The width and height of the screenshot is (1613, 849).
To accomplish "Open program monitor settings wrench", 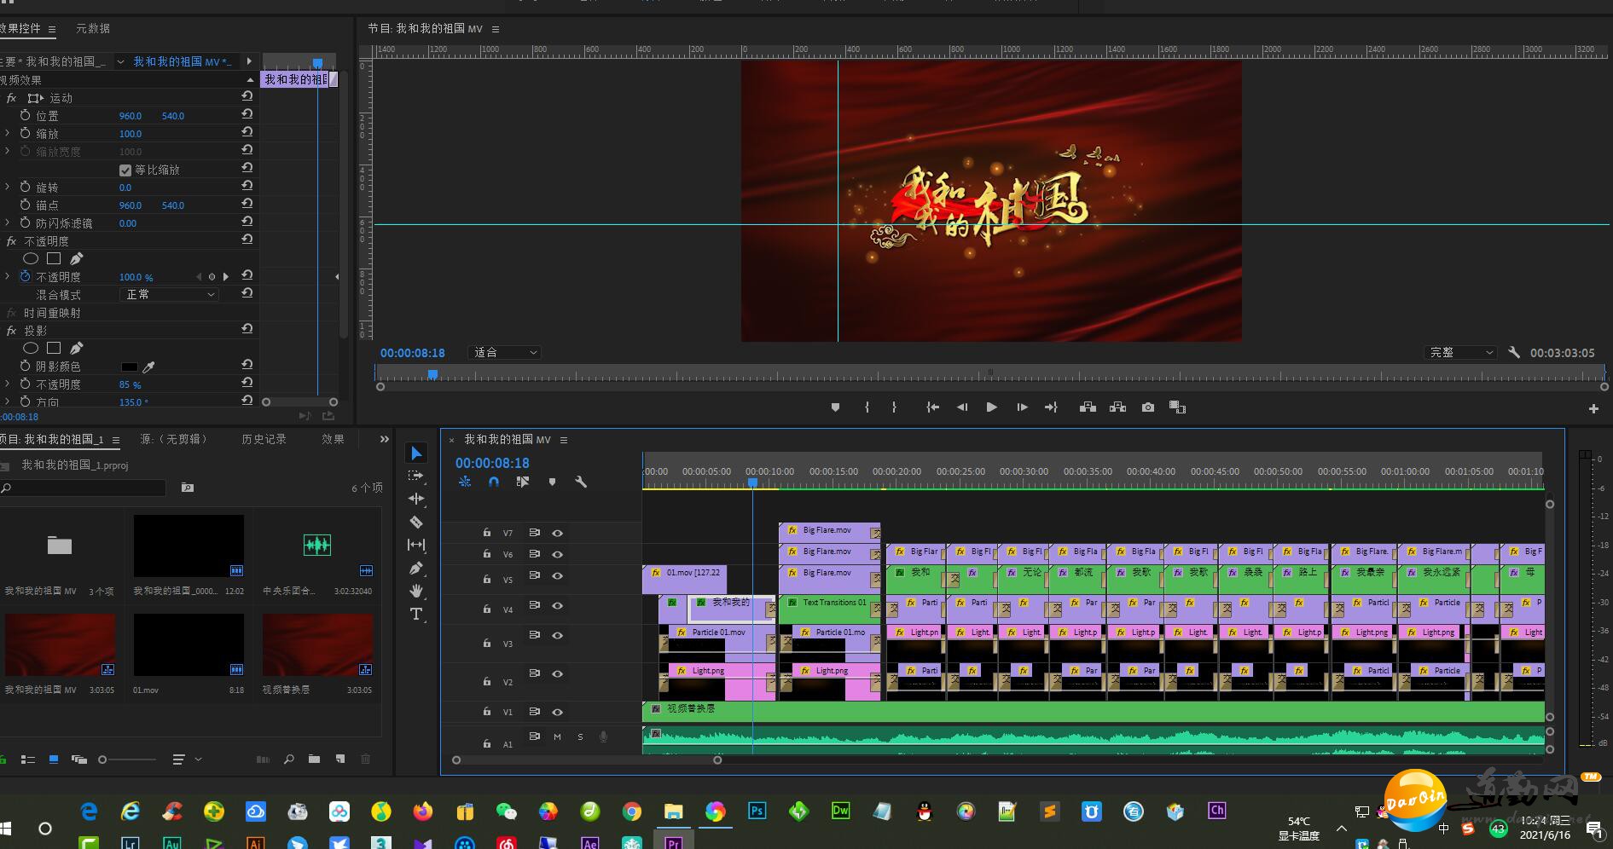I will 1514,352.
